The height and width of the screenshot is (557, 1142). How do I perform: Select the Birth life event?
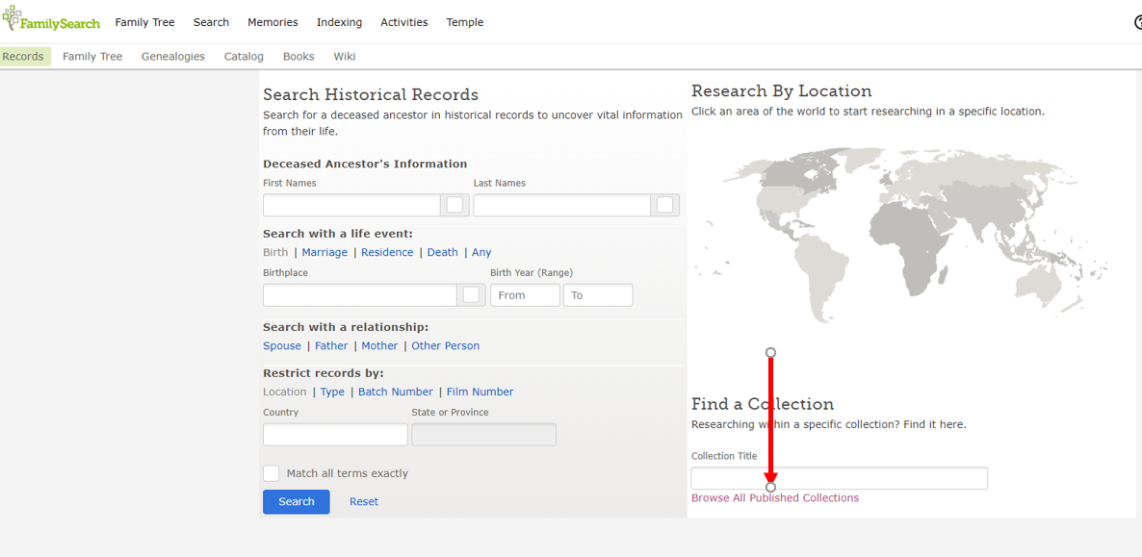coord(275,252)
